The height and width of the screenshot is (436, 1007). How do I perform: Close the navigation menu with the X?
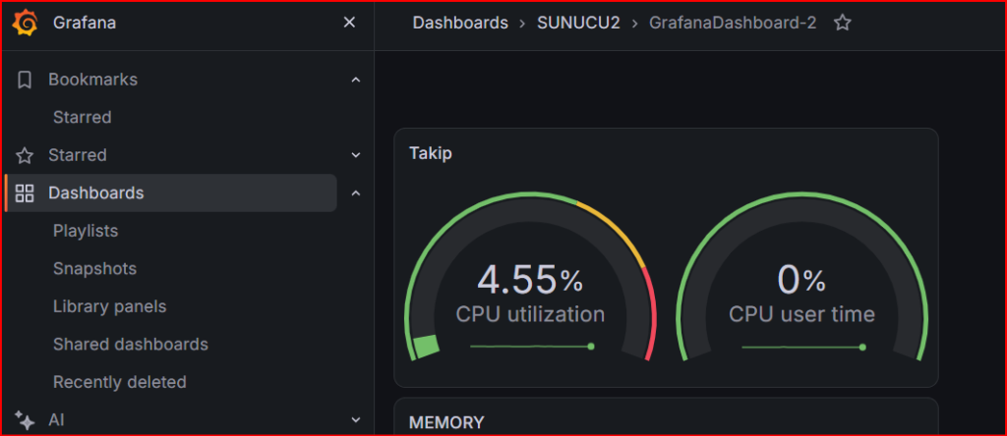349,24
